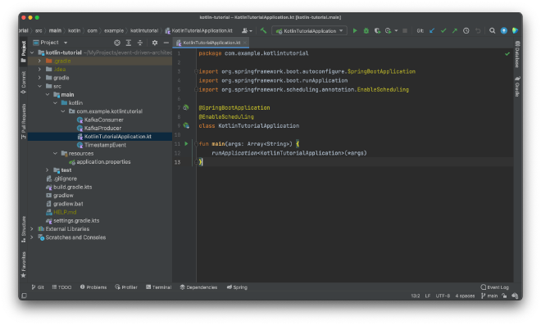
Task: Open Profiler tool window tab
Action: point(126,287)
